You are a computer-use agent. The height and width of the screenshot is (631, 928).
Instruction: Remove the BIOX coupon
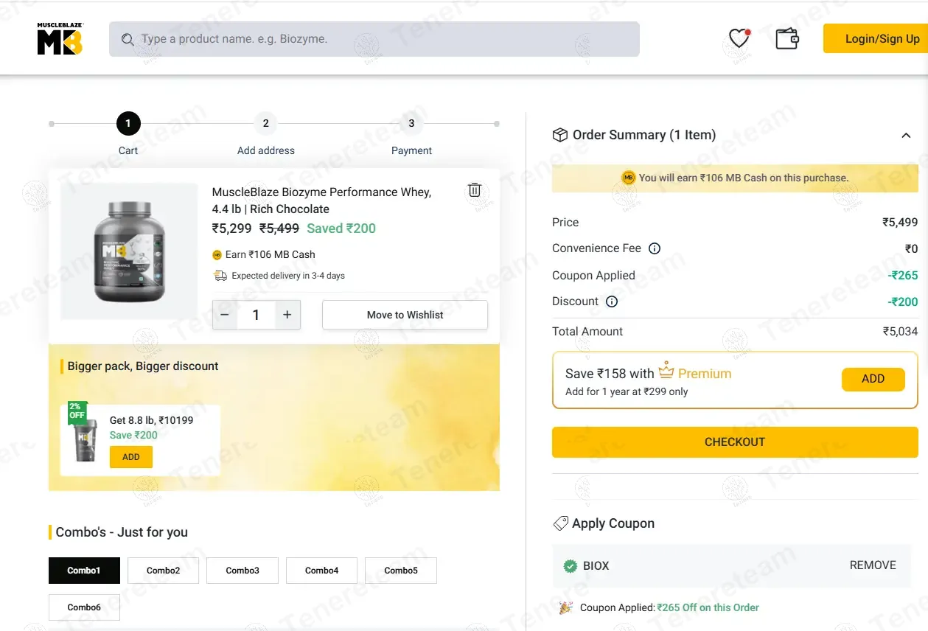click(x=872, y=565)
